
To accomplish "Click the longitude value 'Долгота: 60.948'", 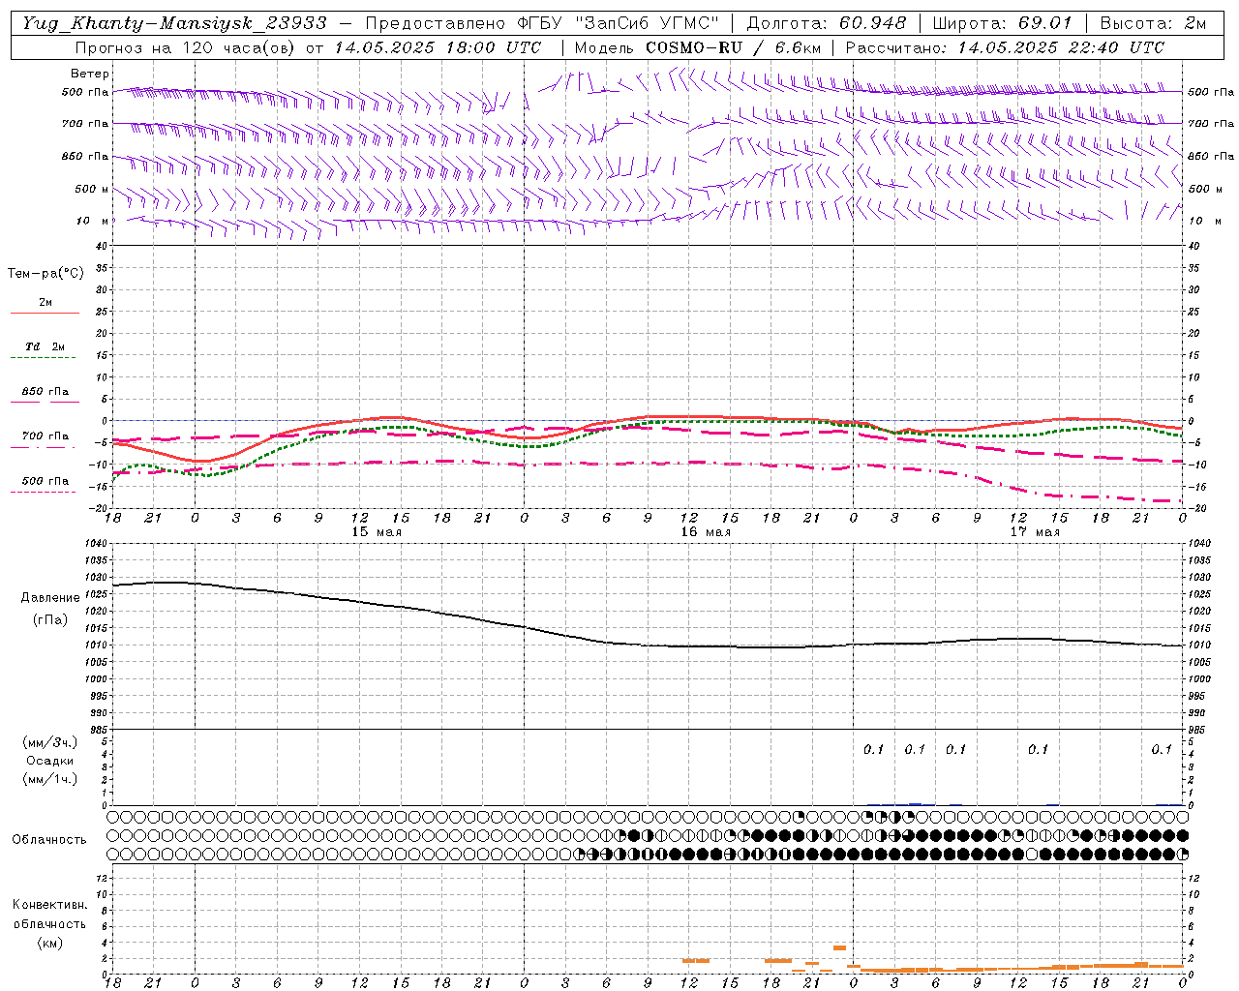I will [x=827, y=23].
